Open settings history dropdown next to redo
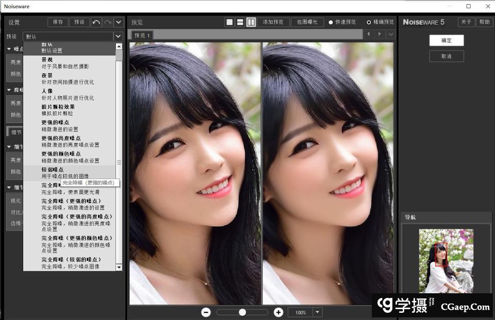This screenshot has height=320, width=495. [119, 22]
